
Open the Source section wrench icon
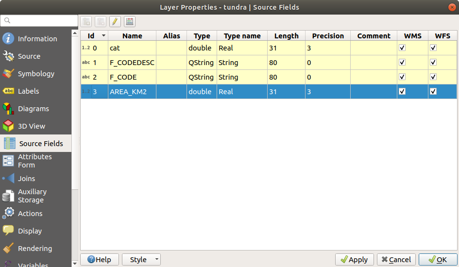pyautogui.click(x=8, y=56)
